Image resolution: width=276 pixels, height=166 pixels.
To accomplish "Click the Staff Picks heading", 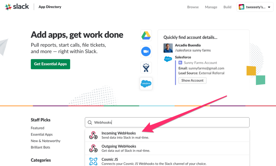I will point(40,120).
